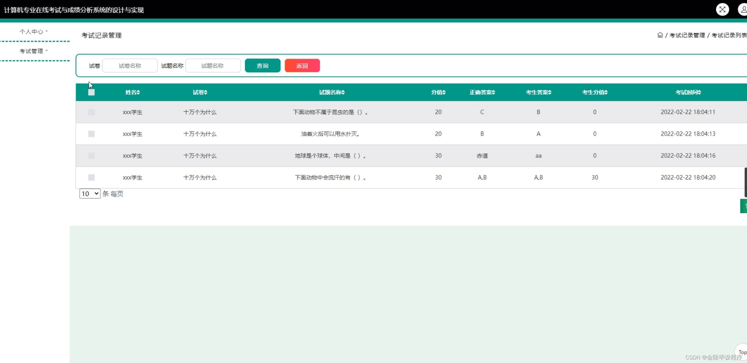Viewport: 747px width, 363px height.
Task: Click the fullscreen toggle icon in header
Action: click(x=722, y=10)
